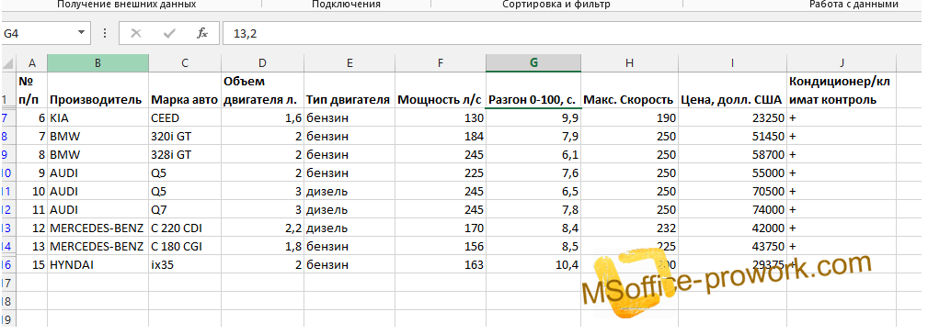This screenshot has height=334, width=928.
Task: Select the C 180 CGI cell
Action: (185, 246)
